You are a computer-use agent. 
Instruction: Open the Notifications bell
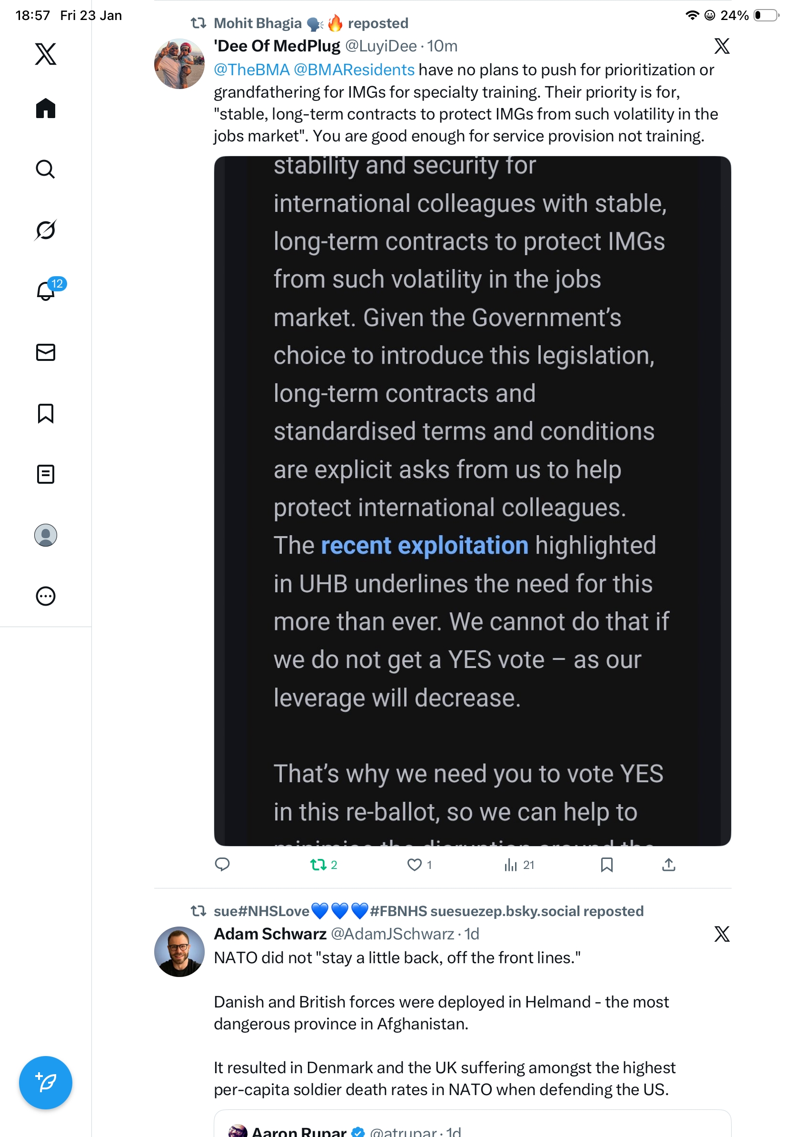46,291
